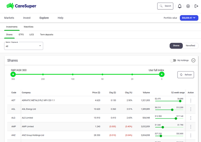Open action menu for ANZ row
The height and width of the screenshot is (142, 201).
click(191, 135)
